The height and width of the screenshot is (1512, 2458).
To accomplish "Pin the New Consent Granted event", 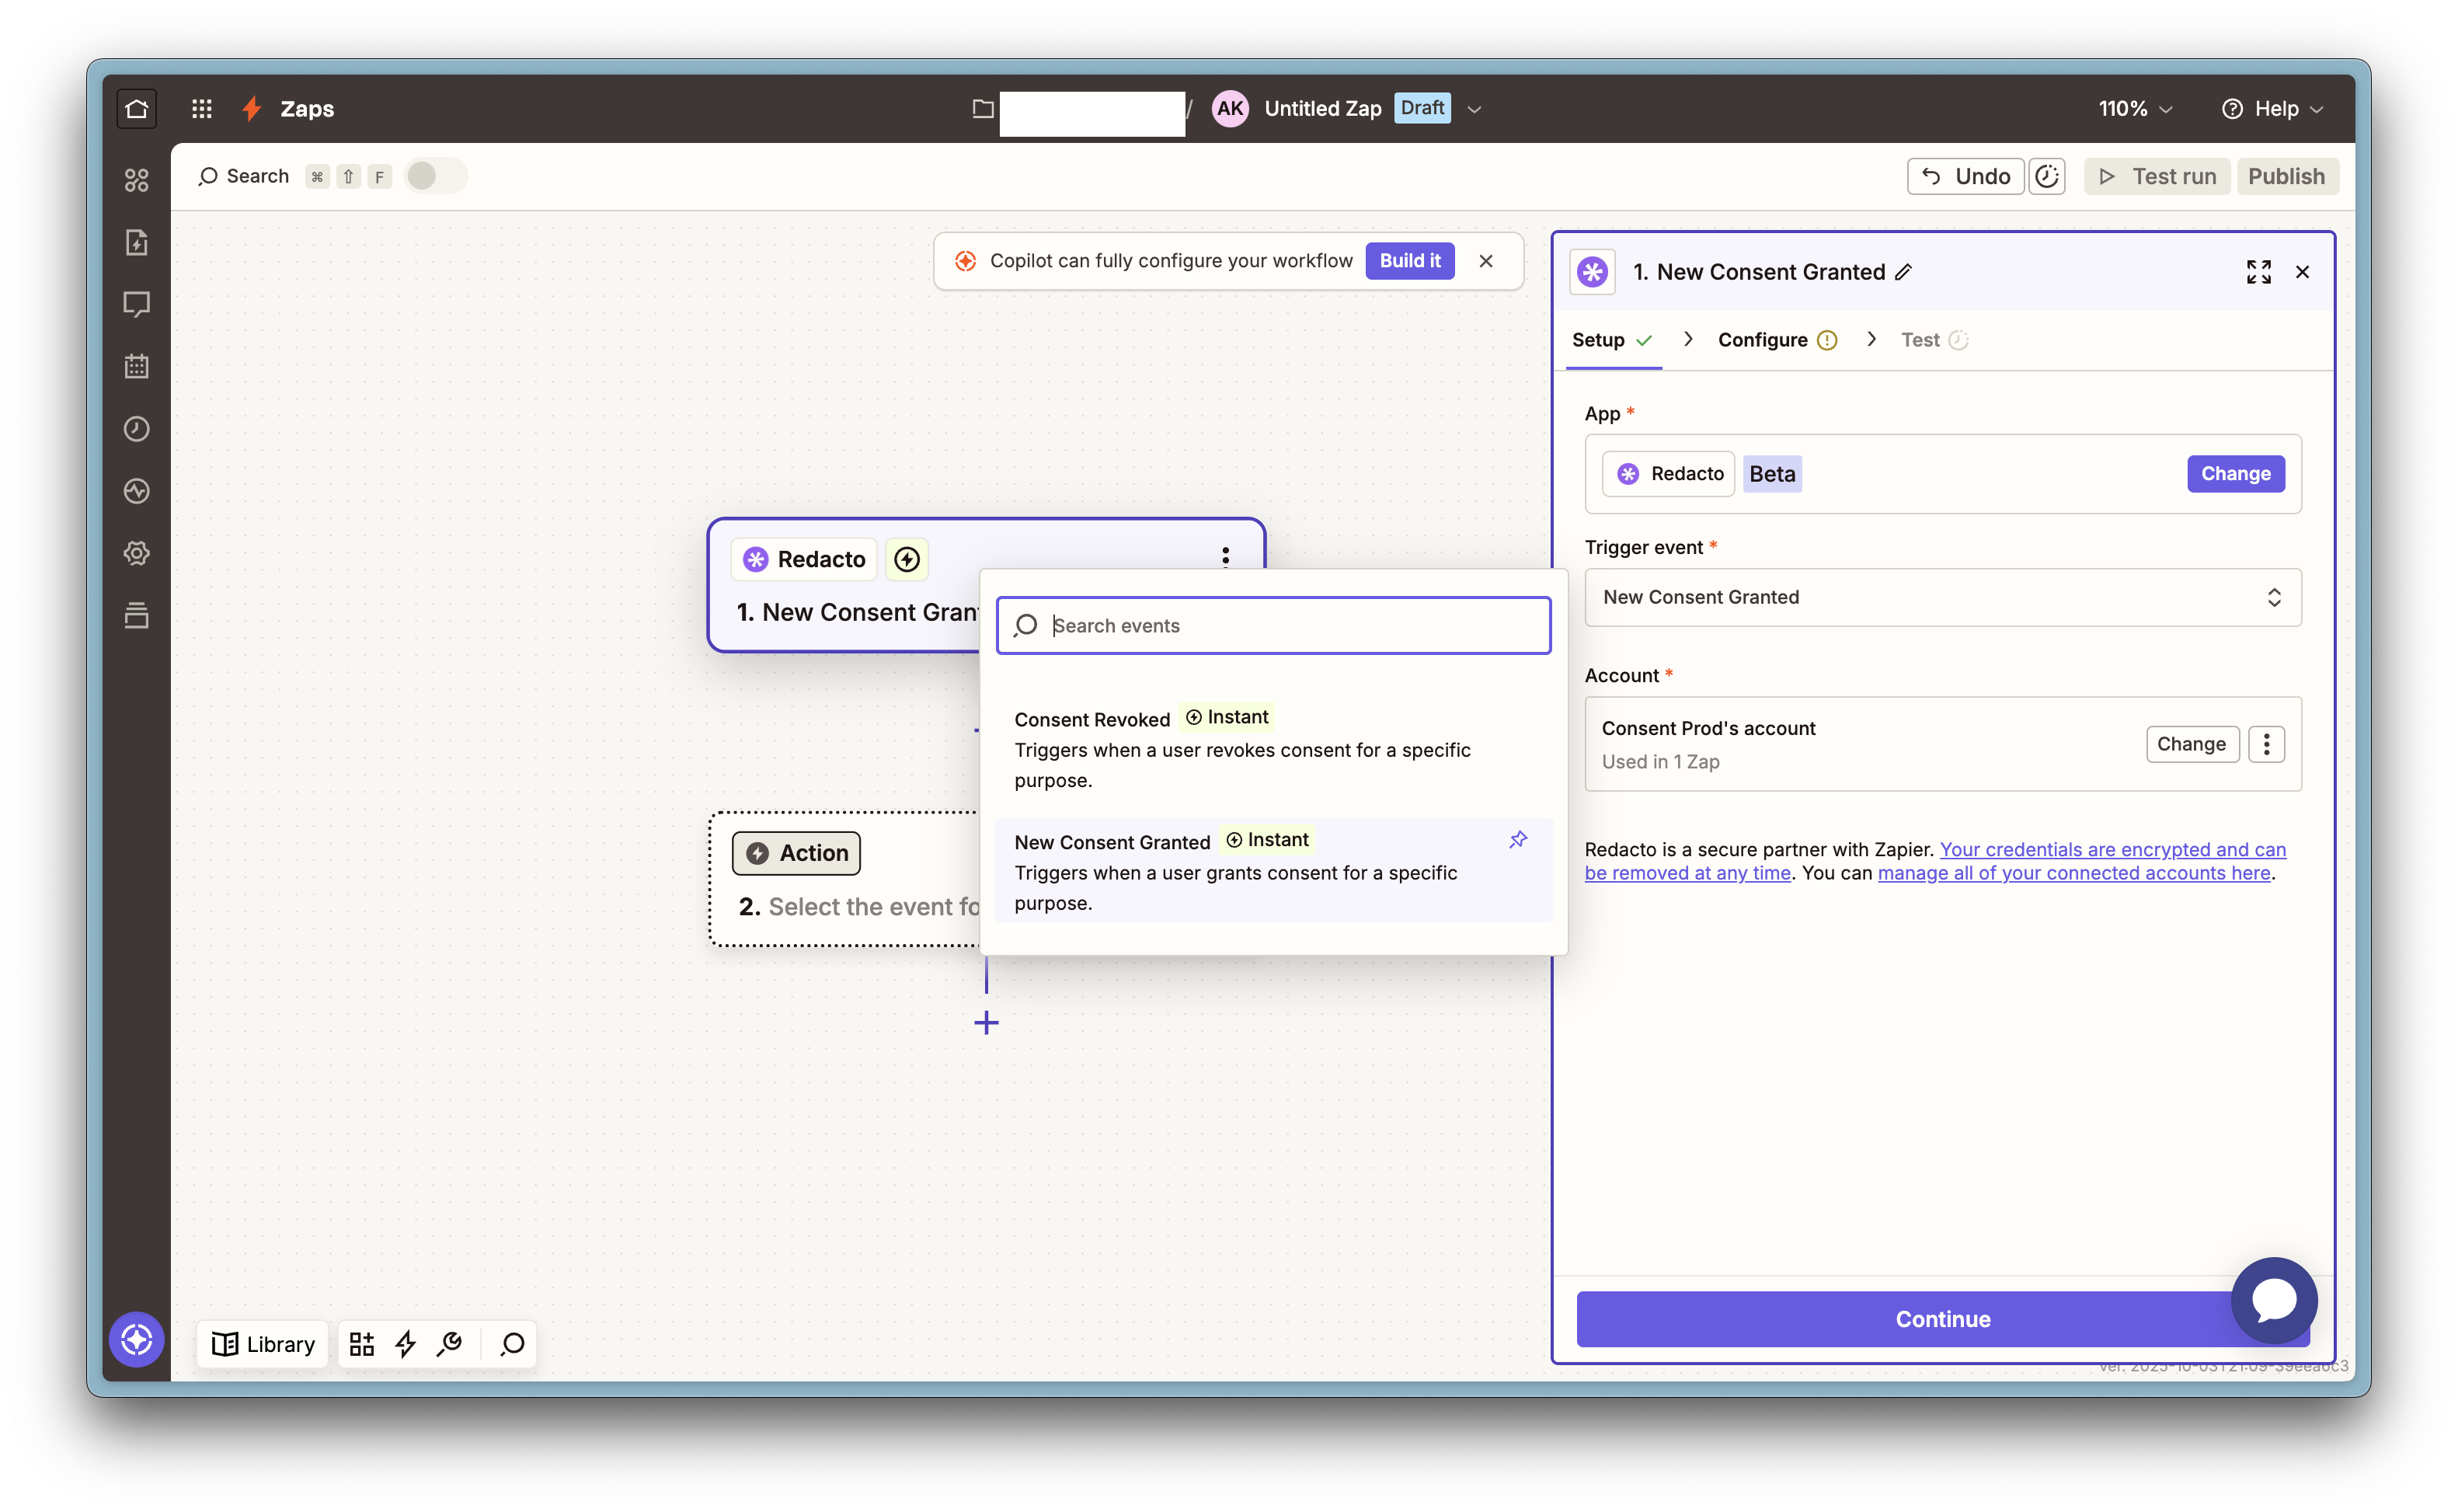I will [1517, 840].
